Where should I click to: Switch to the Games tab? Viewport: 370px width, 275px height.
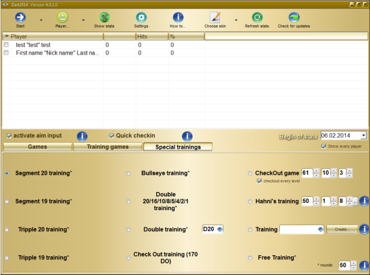click(37, 147)
